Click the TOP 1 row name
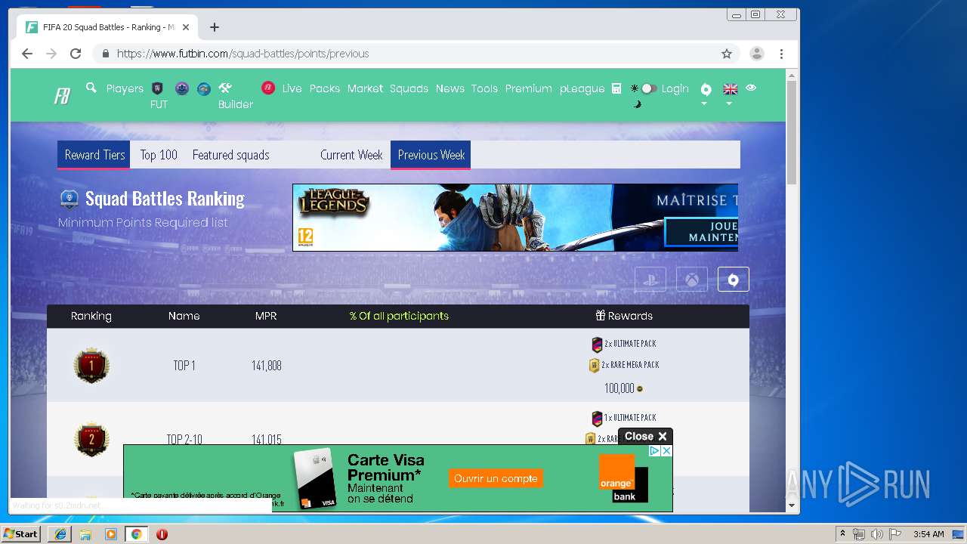 [x=184, y=366]
